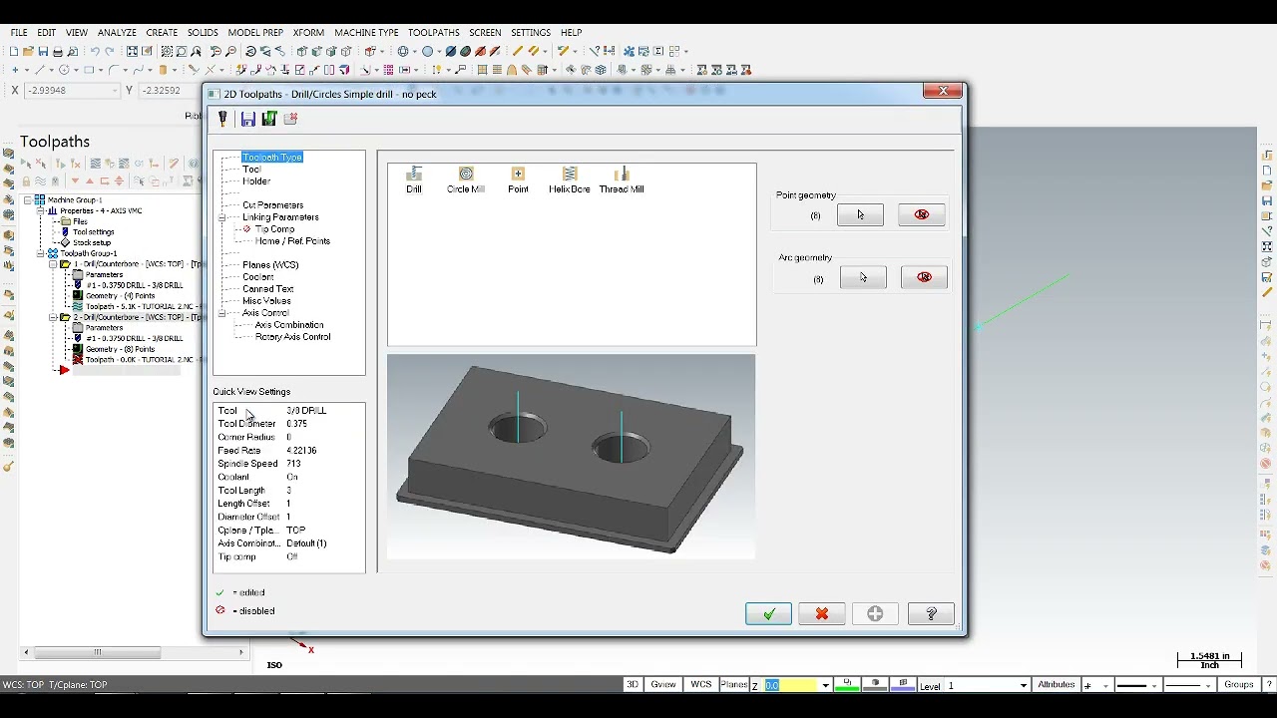Screen dimensions: 1277x718
Task: Click the green system color swatch
Action: coord(847,685)
